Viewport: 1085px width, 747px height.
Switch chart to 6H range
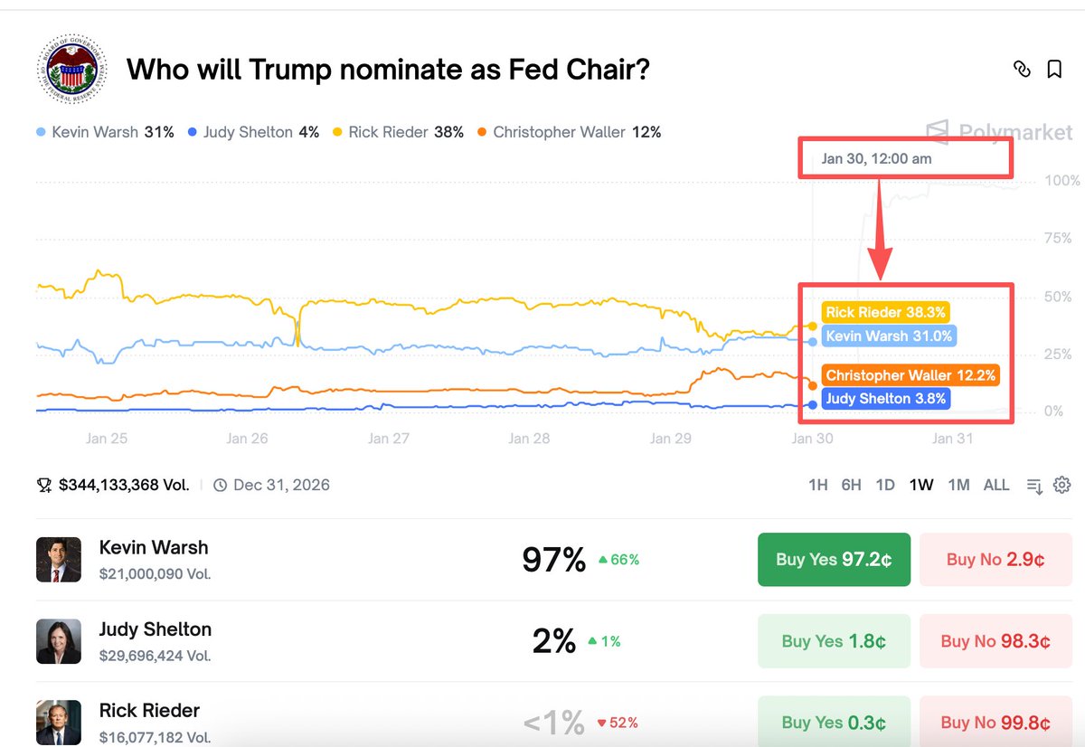[x=851, y=485]
